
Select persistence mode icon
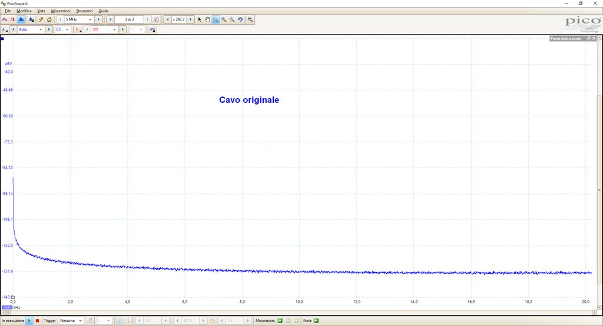(13, 19)
